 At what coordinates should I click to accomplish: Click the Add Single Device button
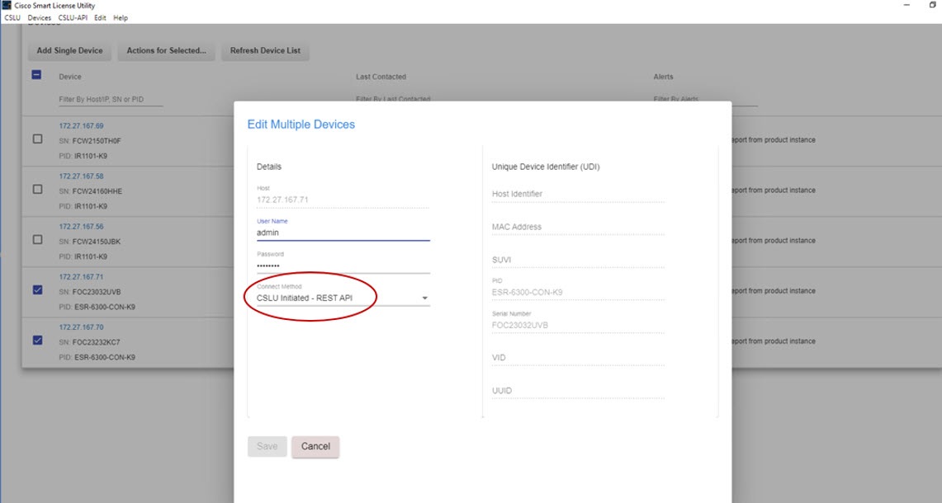(69, 50)
